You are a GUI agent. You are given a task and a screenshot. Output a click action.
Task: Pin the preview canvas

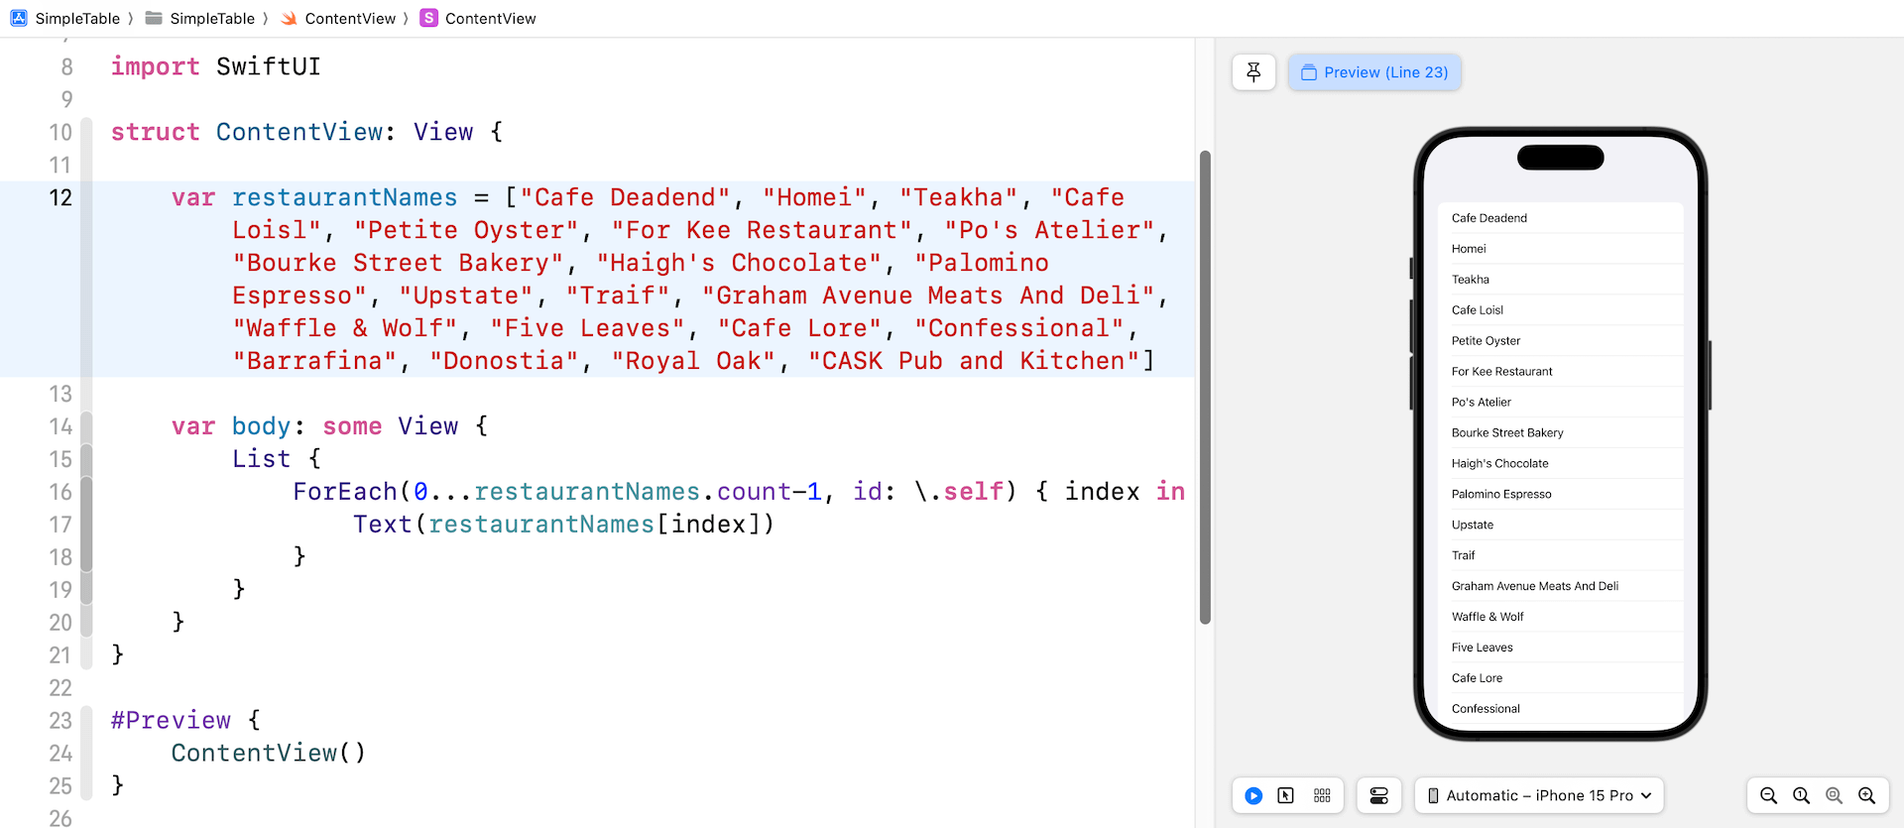pos(1253,72)
